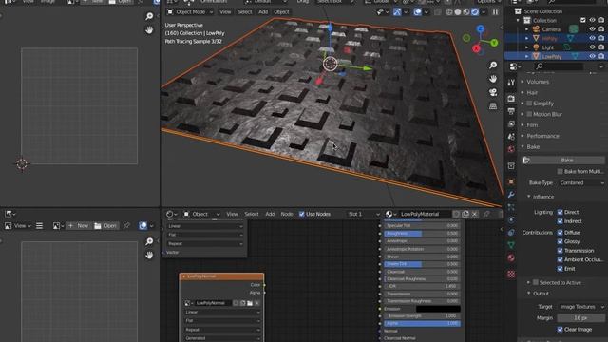Expand Film panel
Viewport: 608px width, 342px height.
(x=532, y=124)
